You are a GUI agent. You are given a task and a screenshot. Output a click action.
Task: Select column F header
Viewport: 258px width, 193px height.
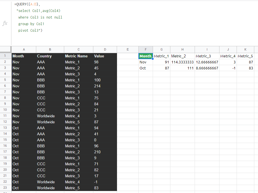[146, 49]
